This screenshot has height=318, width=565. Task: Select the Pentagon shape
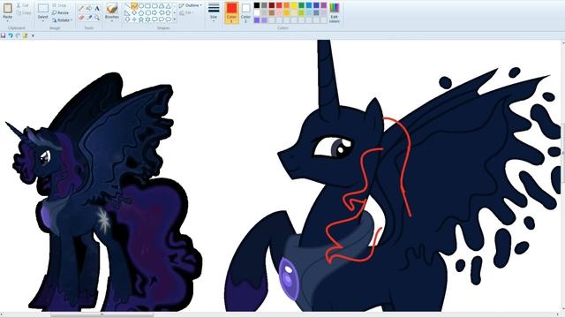(141, 12)
